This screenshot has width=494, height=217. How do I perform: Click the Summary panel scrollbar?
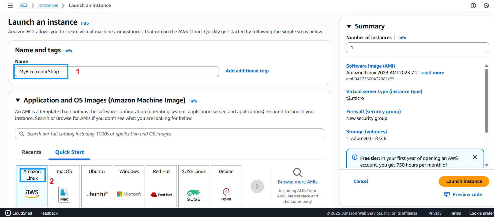486,101
